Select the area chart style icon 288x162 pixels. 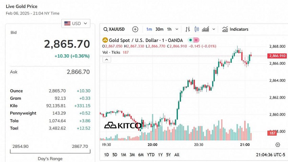(x=205, y=29)
